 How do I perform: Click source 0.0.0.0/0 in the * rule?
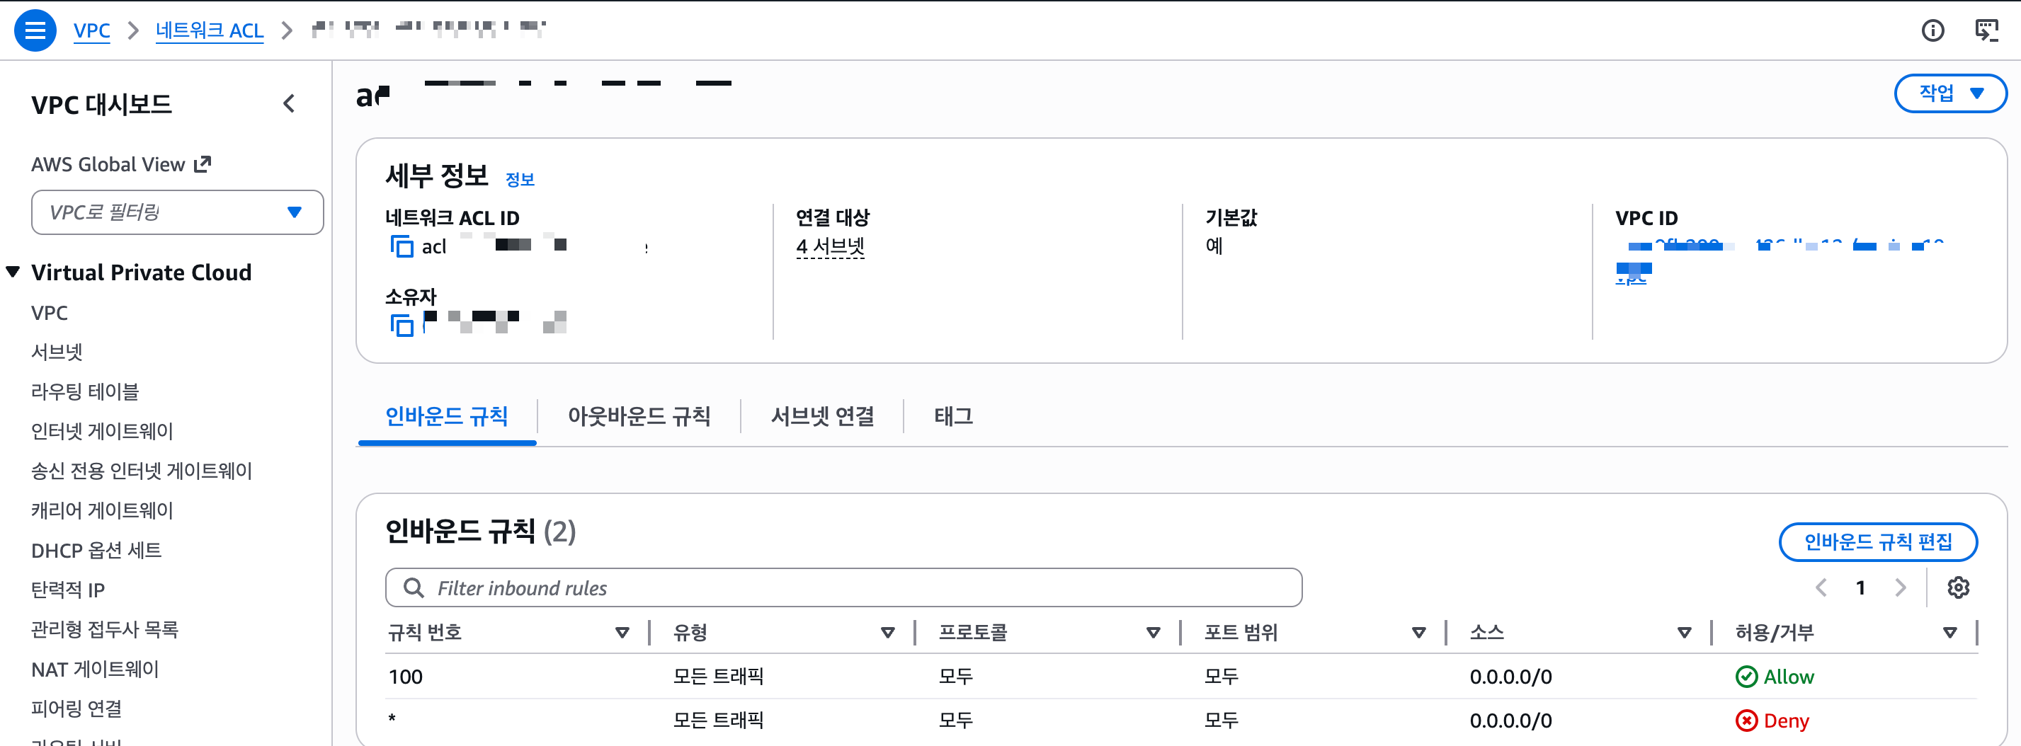point(1510,720)
